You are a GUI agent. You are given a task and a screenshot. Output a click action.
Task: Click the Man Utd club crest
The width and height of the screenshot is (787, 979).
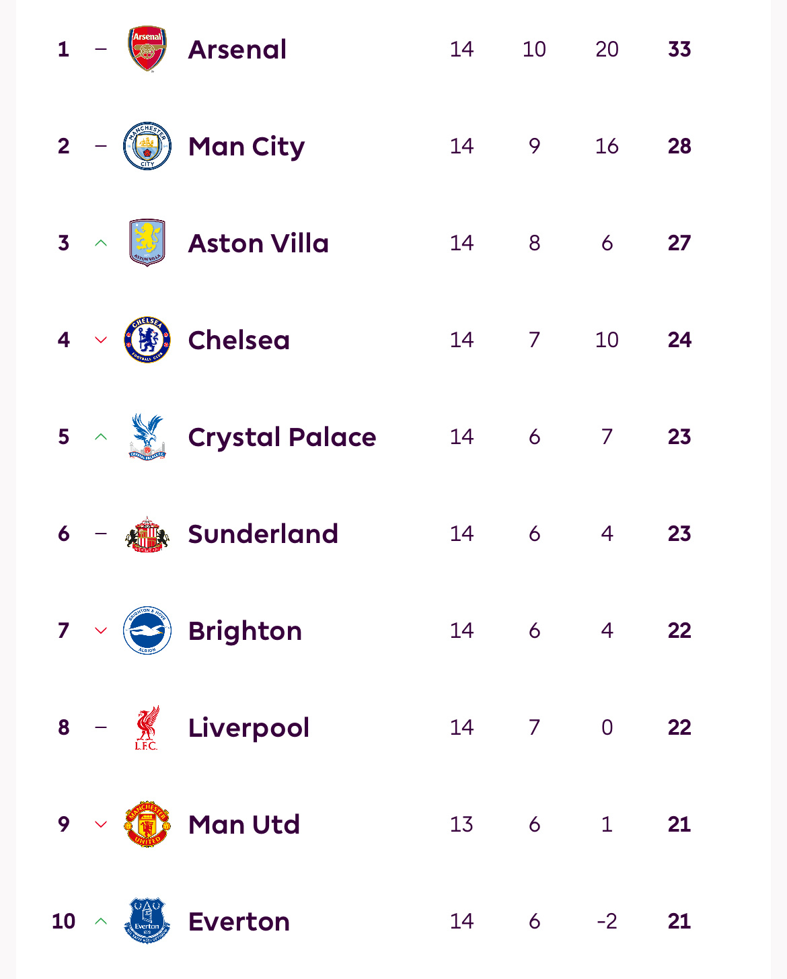pos(147,824)
